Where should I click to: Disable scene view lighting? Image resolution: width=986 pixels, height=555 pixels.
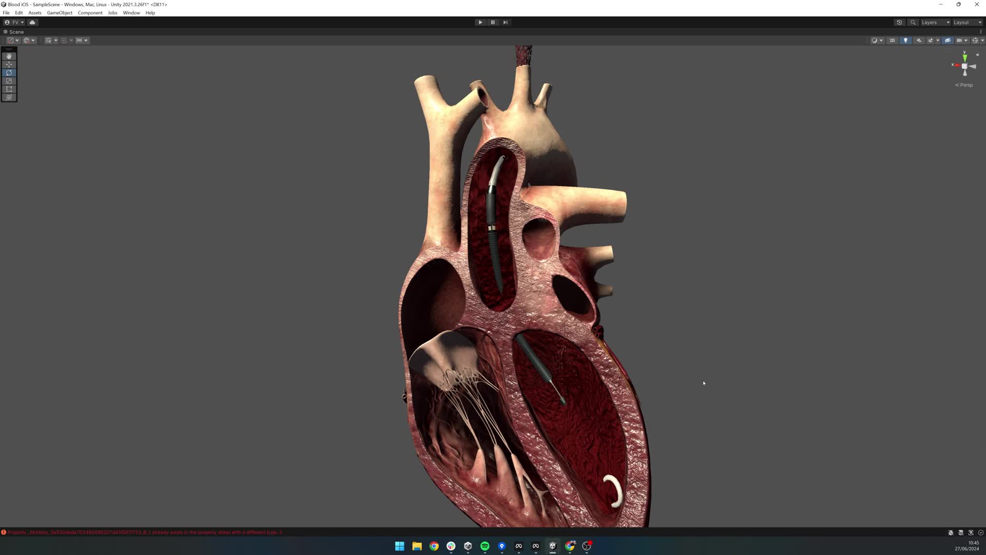[x=905, y=40]
